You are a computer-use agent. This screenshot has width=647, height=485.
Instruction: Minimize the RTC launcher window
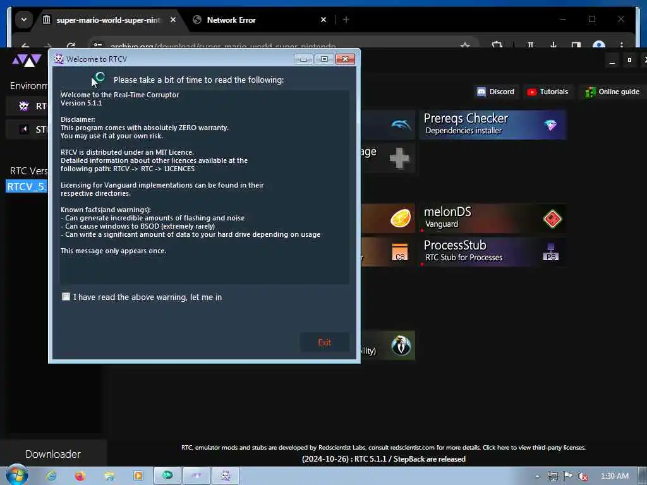(612, 60)
